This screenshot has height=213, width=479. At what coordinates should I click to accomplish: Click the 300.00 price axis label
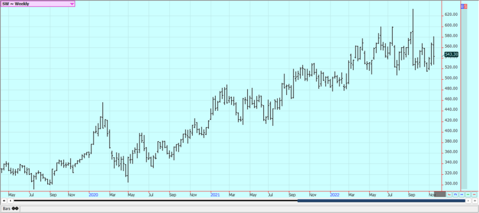point(451,184)
